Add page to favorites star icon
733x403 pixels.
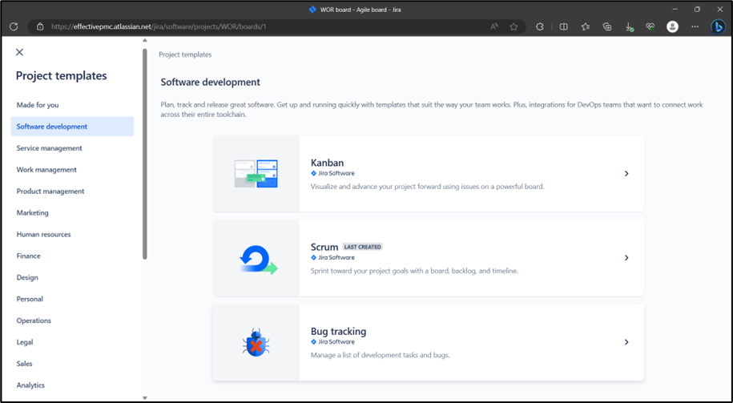point(514,26)
